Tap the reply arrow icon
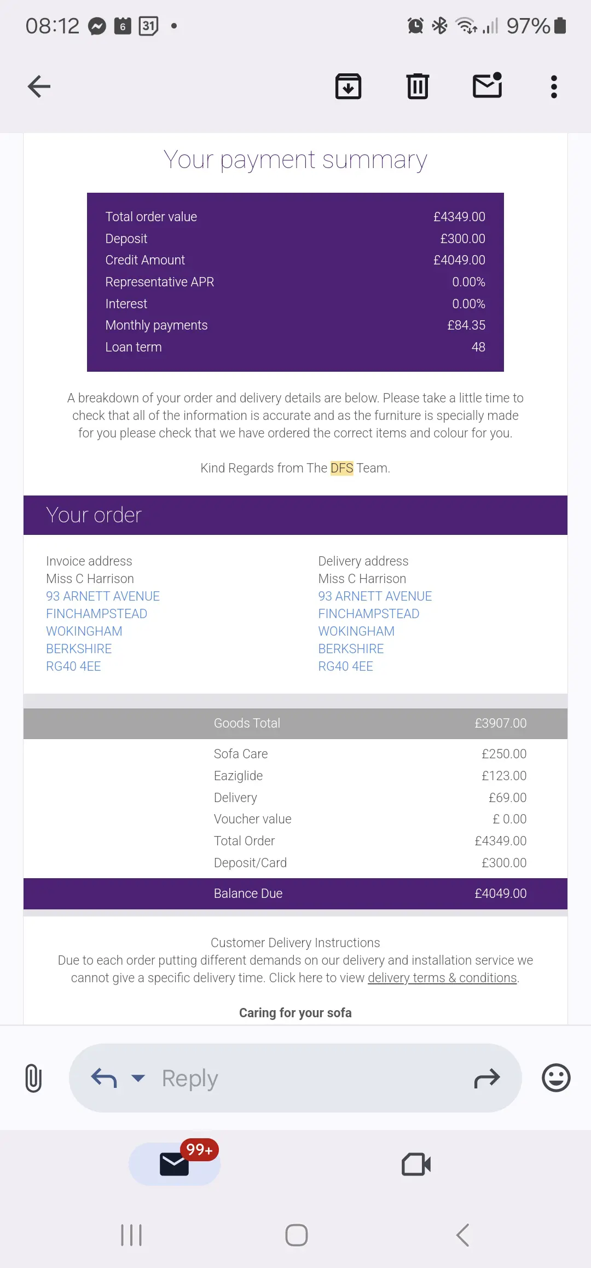Image resolution: width=591 pixels, height=1268 pixels. tap(104, 1078)
